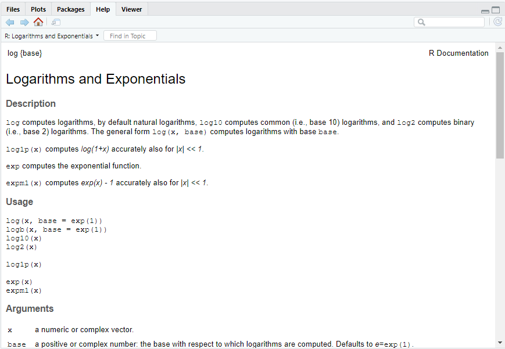Viewport: 505px width, 349px height.
Task: Show help in new window
Action: click(56, 22)
